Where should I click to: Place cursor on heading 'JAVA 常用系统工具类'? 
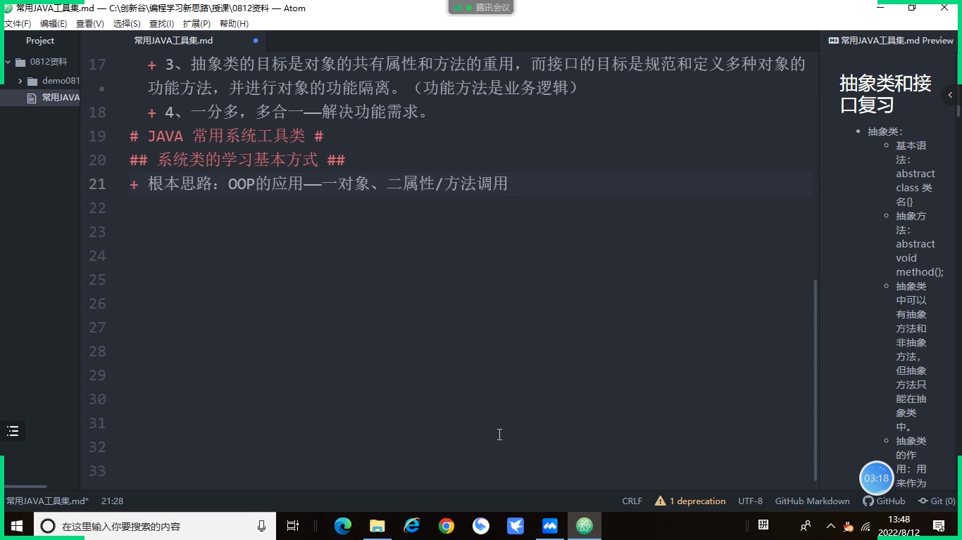pos(226,136)
